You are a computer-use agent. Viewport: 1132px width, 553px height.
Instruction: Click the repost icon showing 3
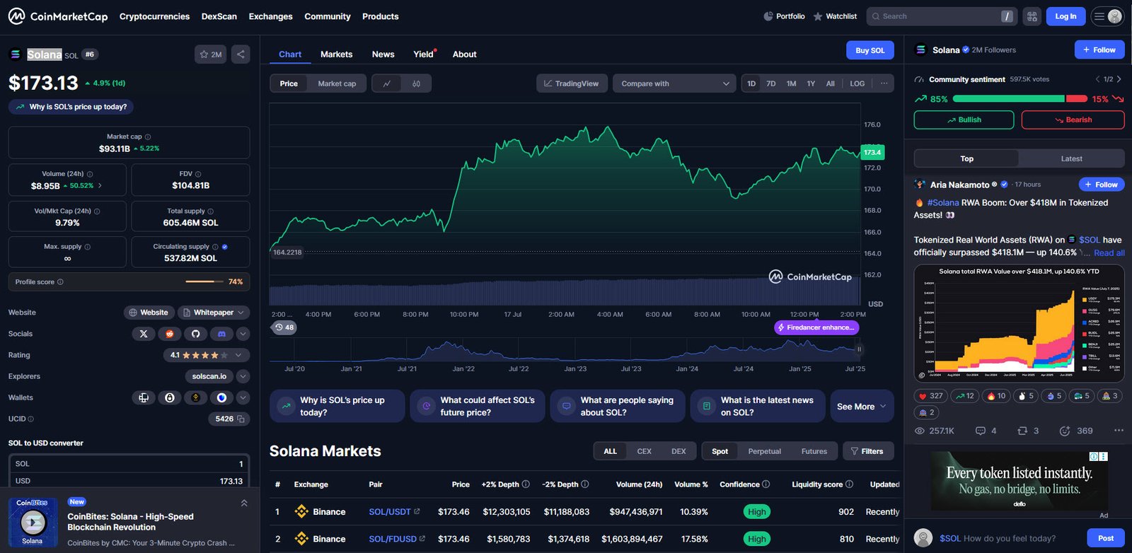tap(1028, 431)
